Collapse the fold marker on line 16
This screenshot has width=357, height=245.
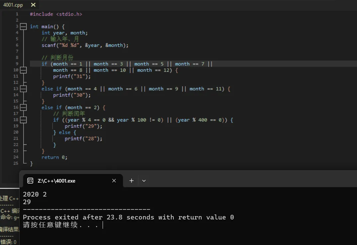tap(23, 108)
